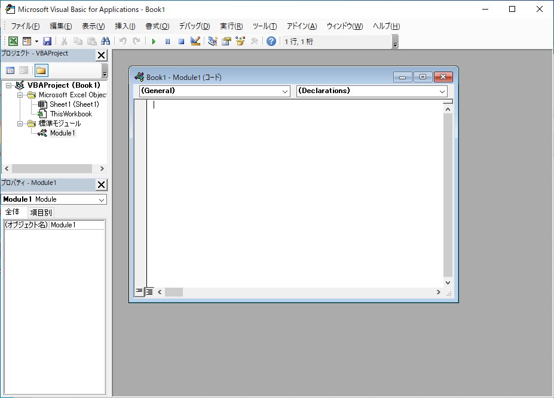Click the code window vertical scrollbar down arrow

(x=447, y=282)
